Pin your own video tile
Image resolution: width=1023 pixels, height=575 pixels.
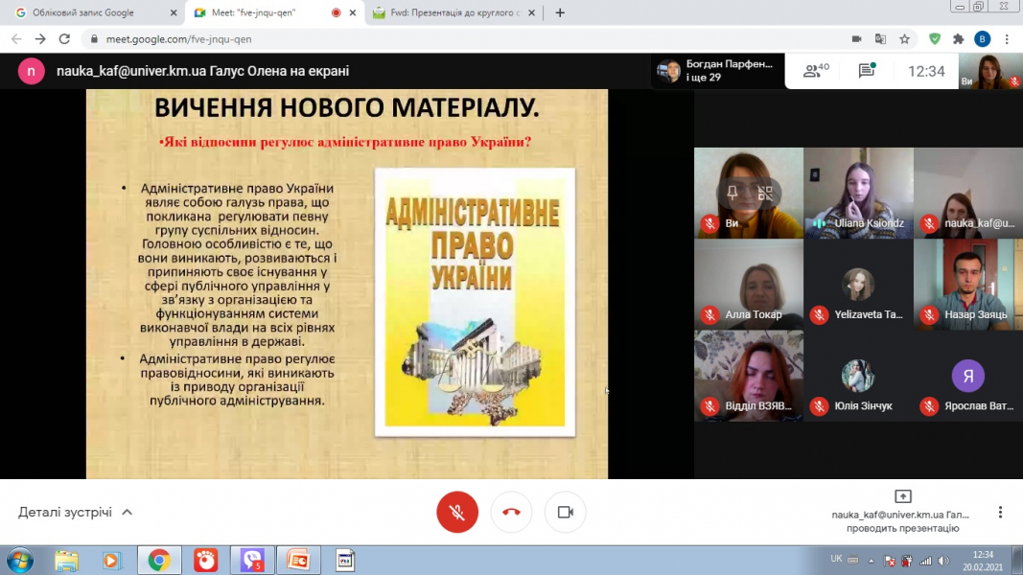tap(732, 193)
